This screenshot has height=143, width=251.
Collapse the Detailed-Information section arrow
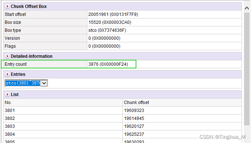coord(7,56)
